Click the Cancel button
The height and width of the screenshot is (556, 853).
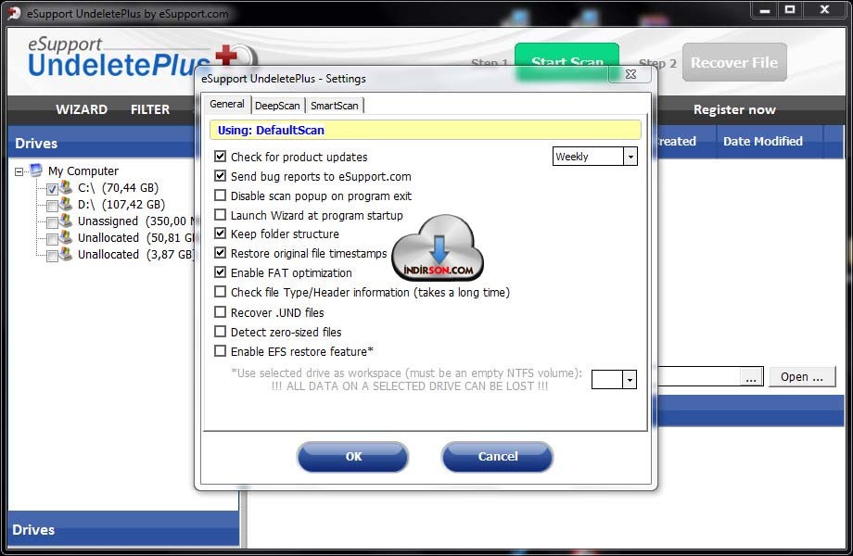498,457
